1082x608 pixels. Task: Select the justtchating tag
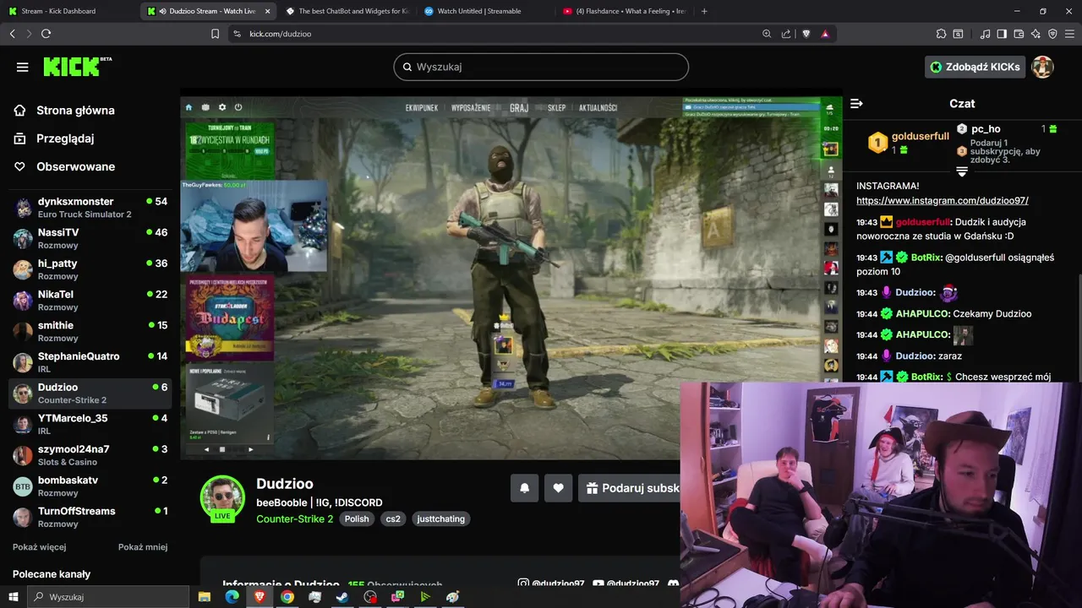pyautogui.click(x=440, y=518)
